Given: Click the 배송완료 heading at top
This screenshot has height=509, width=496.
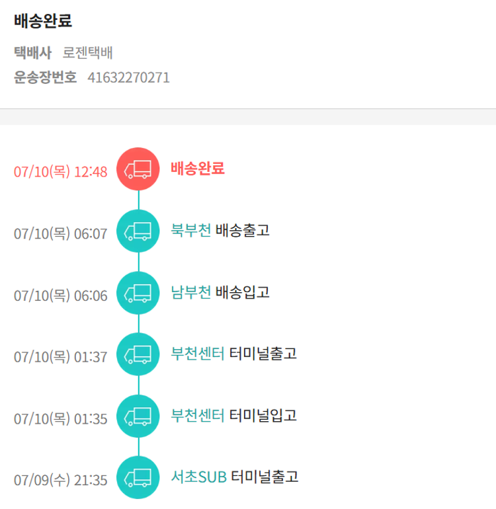Looking at the screenshot, I should [x=43, y=20].
